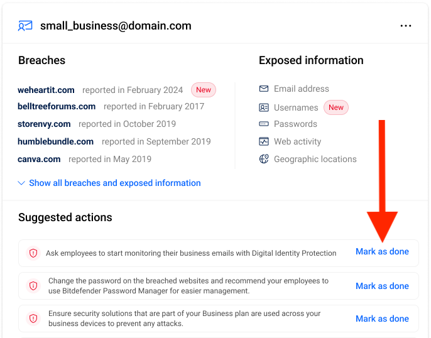This screenshot has height=338, width=431.
Task: Click the Passwords icon
Action: 264,124
